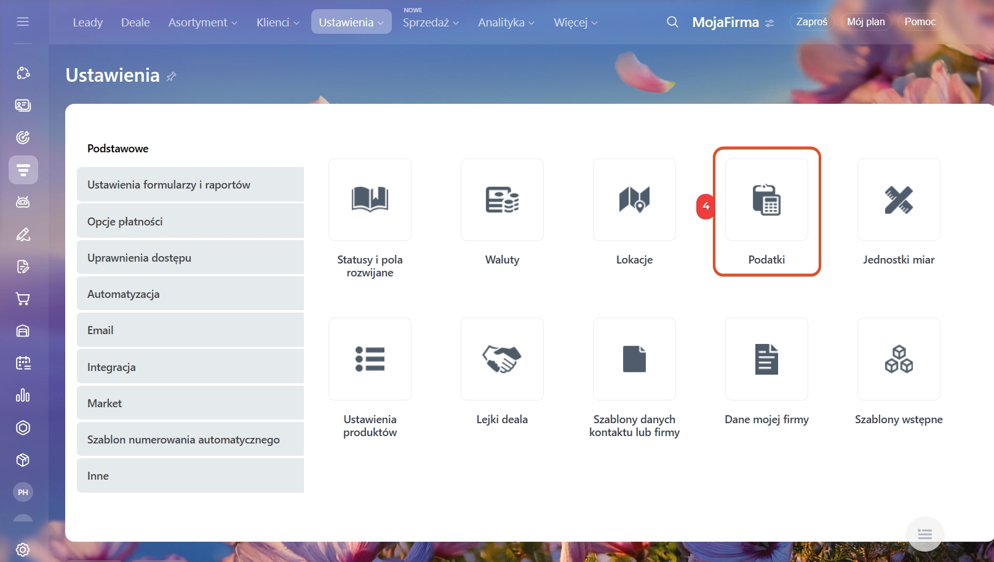Expand the Asortyment dropdown menu
Screen dimensions: 994x562
click(x=202, y=23)
